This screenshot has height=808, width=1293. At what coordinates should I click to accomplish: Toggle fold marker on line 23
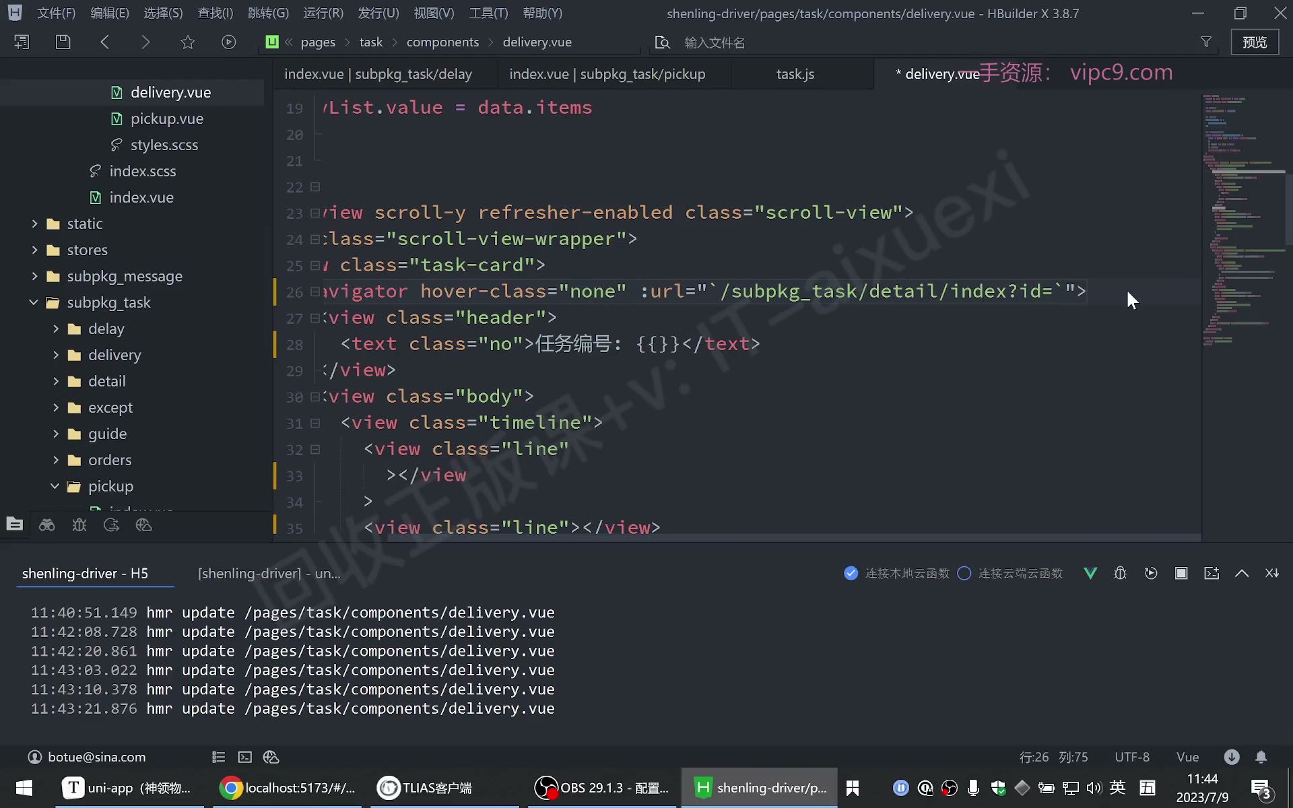coord(314,213)
